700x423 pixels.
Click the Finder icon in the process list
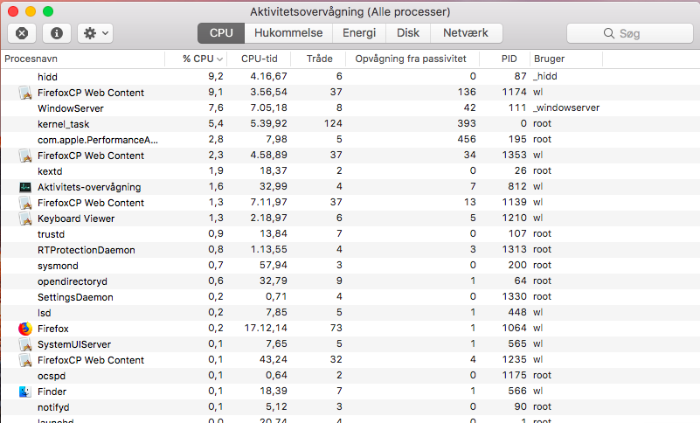(x=25, y=392)
